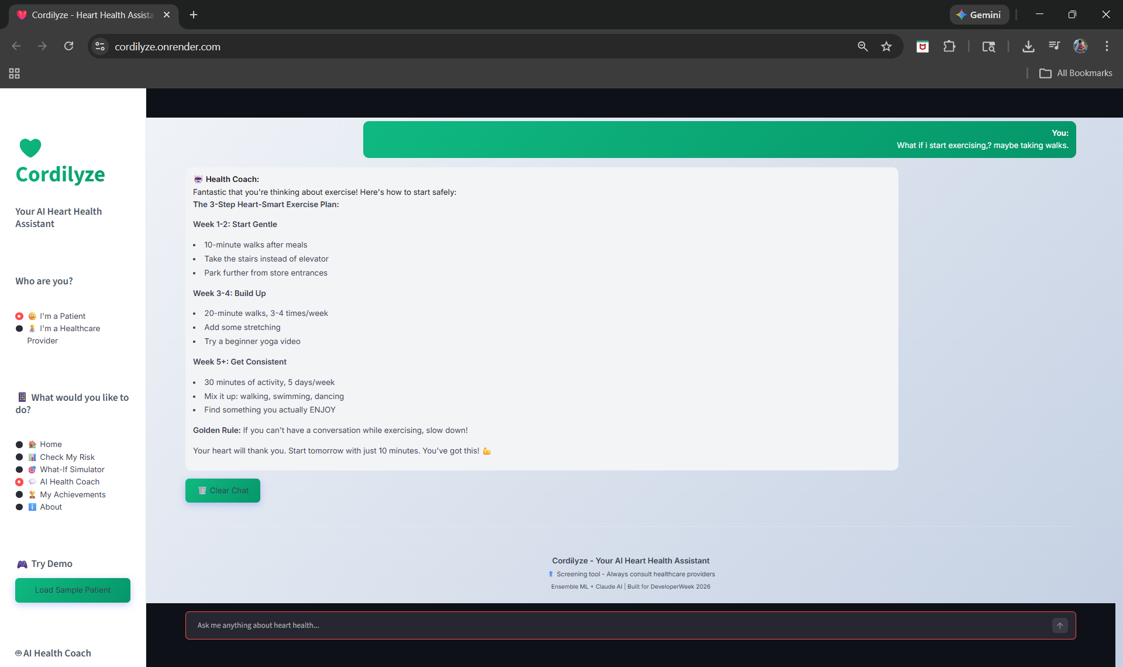Switch to the Check My Risk page
The height and width of the screenshot is (667, 1123).
(x=19, y=458)
